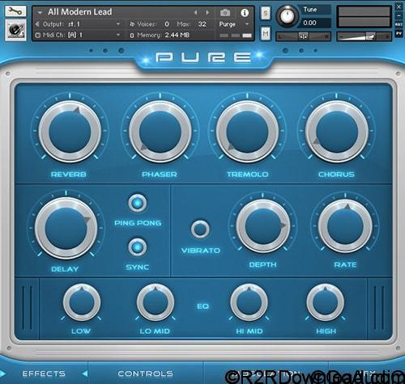Image resolution: width=405 pixels, height=384 pixels.
Task: Click the Hi Mid EQ knob
Action: tap(249, 302)
